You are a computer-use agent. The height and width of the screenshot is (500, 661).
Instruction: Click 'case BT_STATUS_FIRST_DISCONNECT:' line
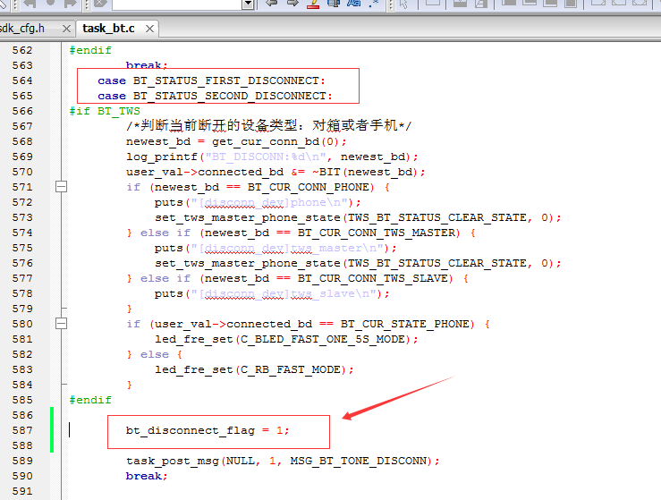[x=211, y=81]
